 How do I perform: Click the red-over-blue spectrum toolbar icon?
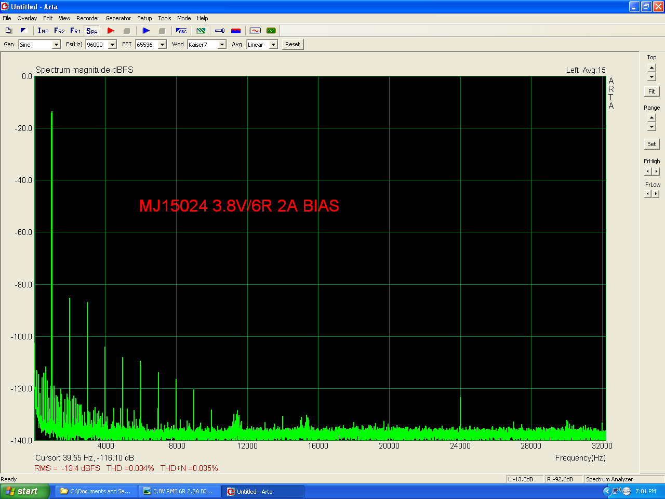236,31
